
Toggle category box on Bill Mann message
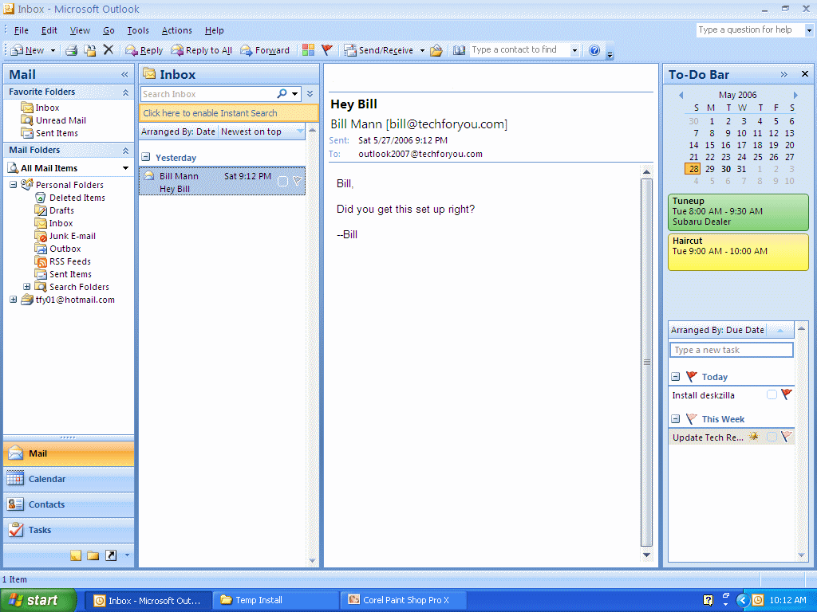pyautogui.click(x=282, y=182)
